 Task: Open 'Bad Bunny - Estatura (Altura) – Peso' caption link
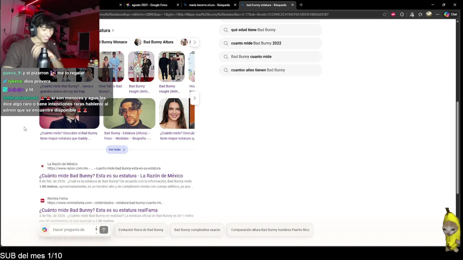click(128, 136)
